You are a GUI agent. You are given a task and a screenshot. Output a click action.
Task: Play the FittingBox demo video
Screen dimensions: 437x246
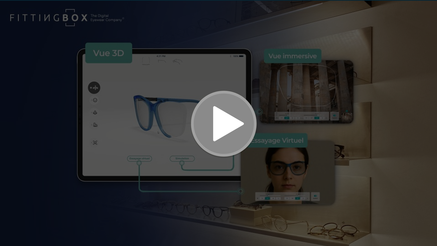224,124
